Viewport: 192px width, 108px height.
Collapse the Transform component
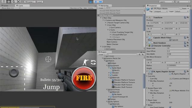pos(147,17)
